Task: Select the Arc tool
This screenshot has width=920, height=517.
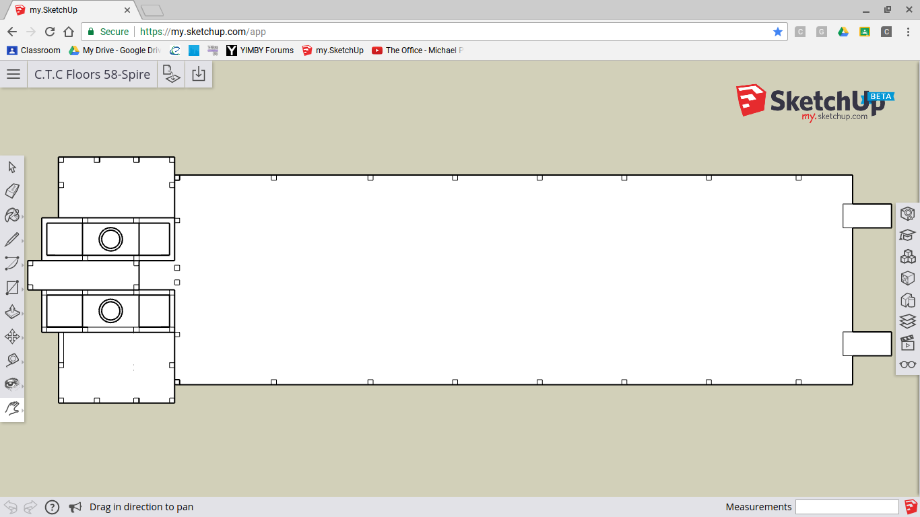Action: (12, 263)
